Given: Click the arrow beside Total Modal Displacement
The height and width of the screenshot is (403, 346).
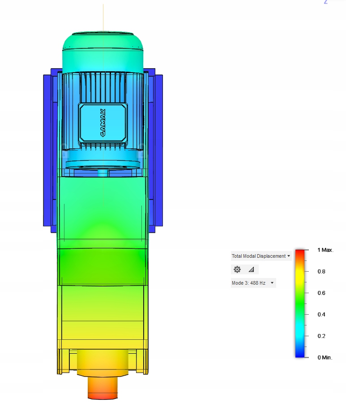Looking at the screenshot, I should pos(289,256).
